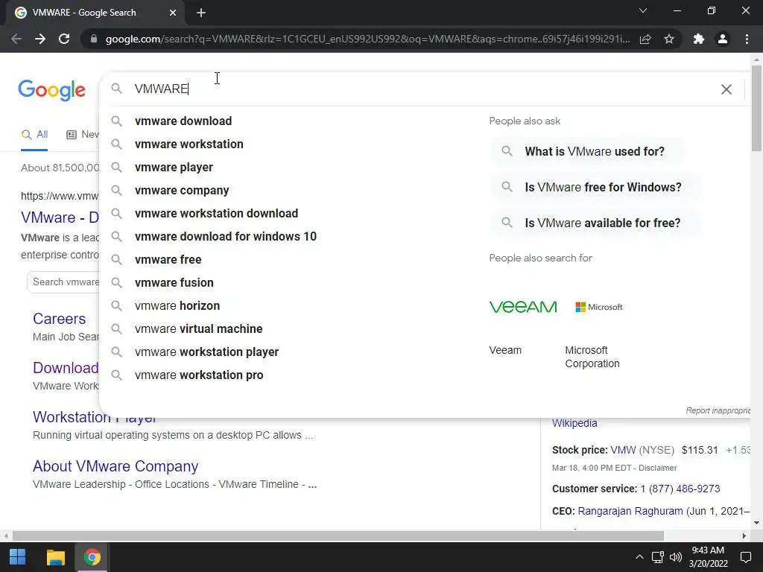Click the Disclaimer link
The height and width of the screenshot is (572, 763).
(x=657, y=468)
